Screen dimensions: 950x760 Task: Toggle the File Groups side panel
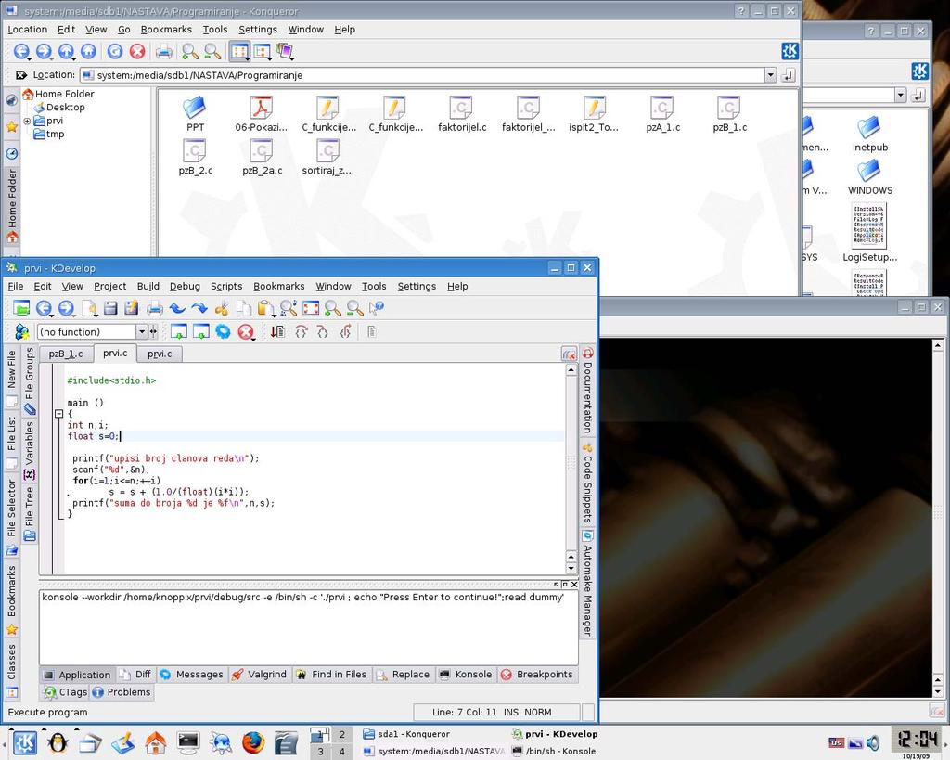[29, 381]
